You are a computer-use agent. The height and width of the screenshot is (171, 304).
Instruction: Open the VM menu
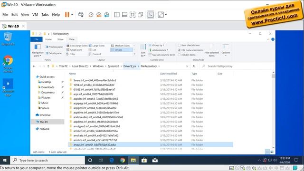35,15
